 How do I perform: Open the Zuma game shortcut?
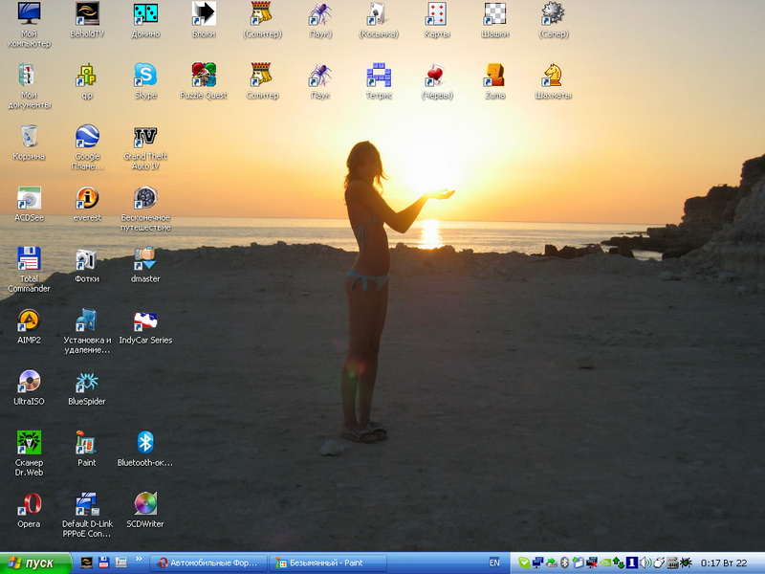click(x=494, y=76)
